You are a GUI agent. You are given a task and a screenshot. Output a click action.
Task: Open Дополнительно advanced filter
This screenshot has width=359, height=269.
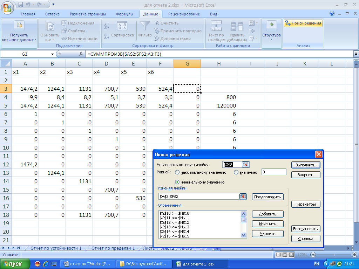172,39
